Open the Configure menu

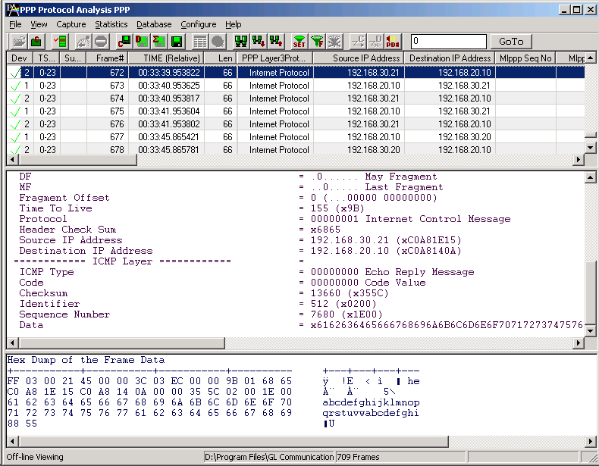point(198,24)
